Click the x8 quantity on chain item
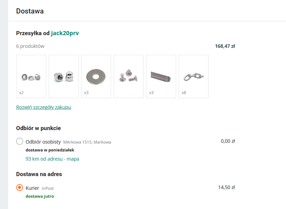The height and width of the screenshot is (209, 286). click(184, 93)
